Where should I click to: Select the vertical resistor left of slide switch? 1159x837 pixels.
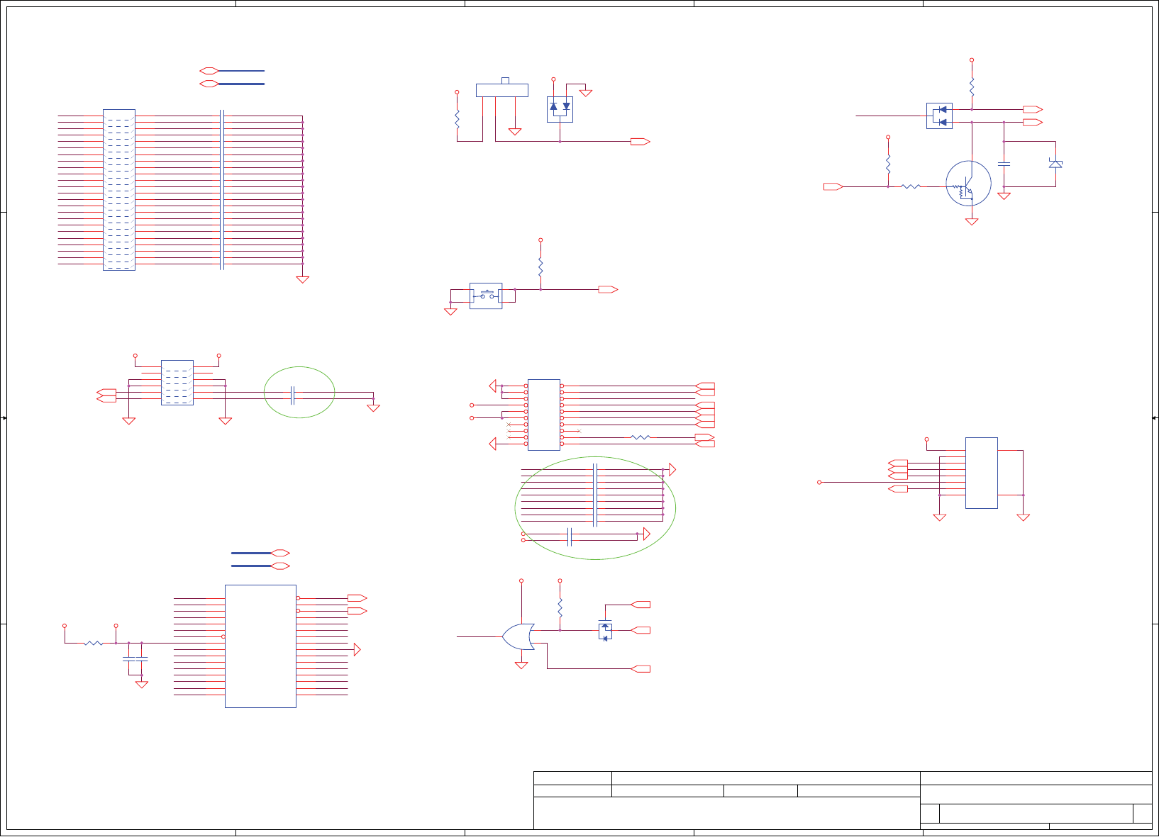(457, 119)
